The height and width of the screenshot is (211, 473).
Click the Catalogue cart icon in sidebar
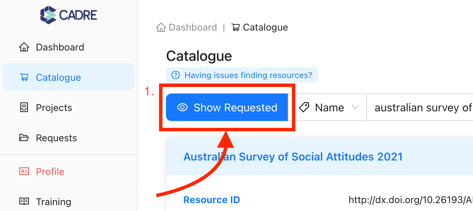pyautogui.click(x=24, y=77)
